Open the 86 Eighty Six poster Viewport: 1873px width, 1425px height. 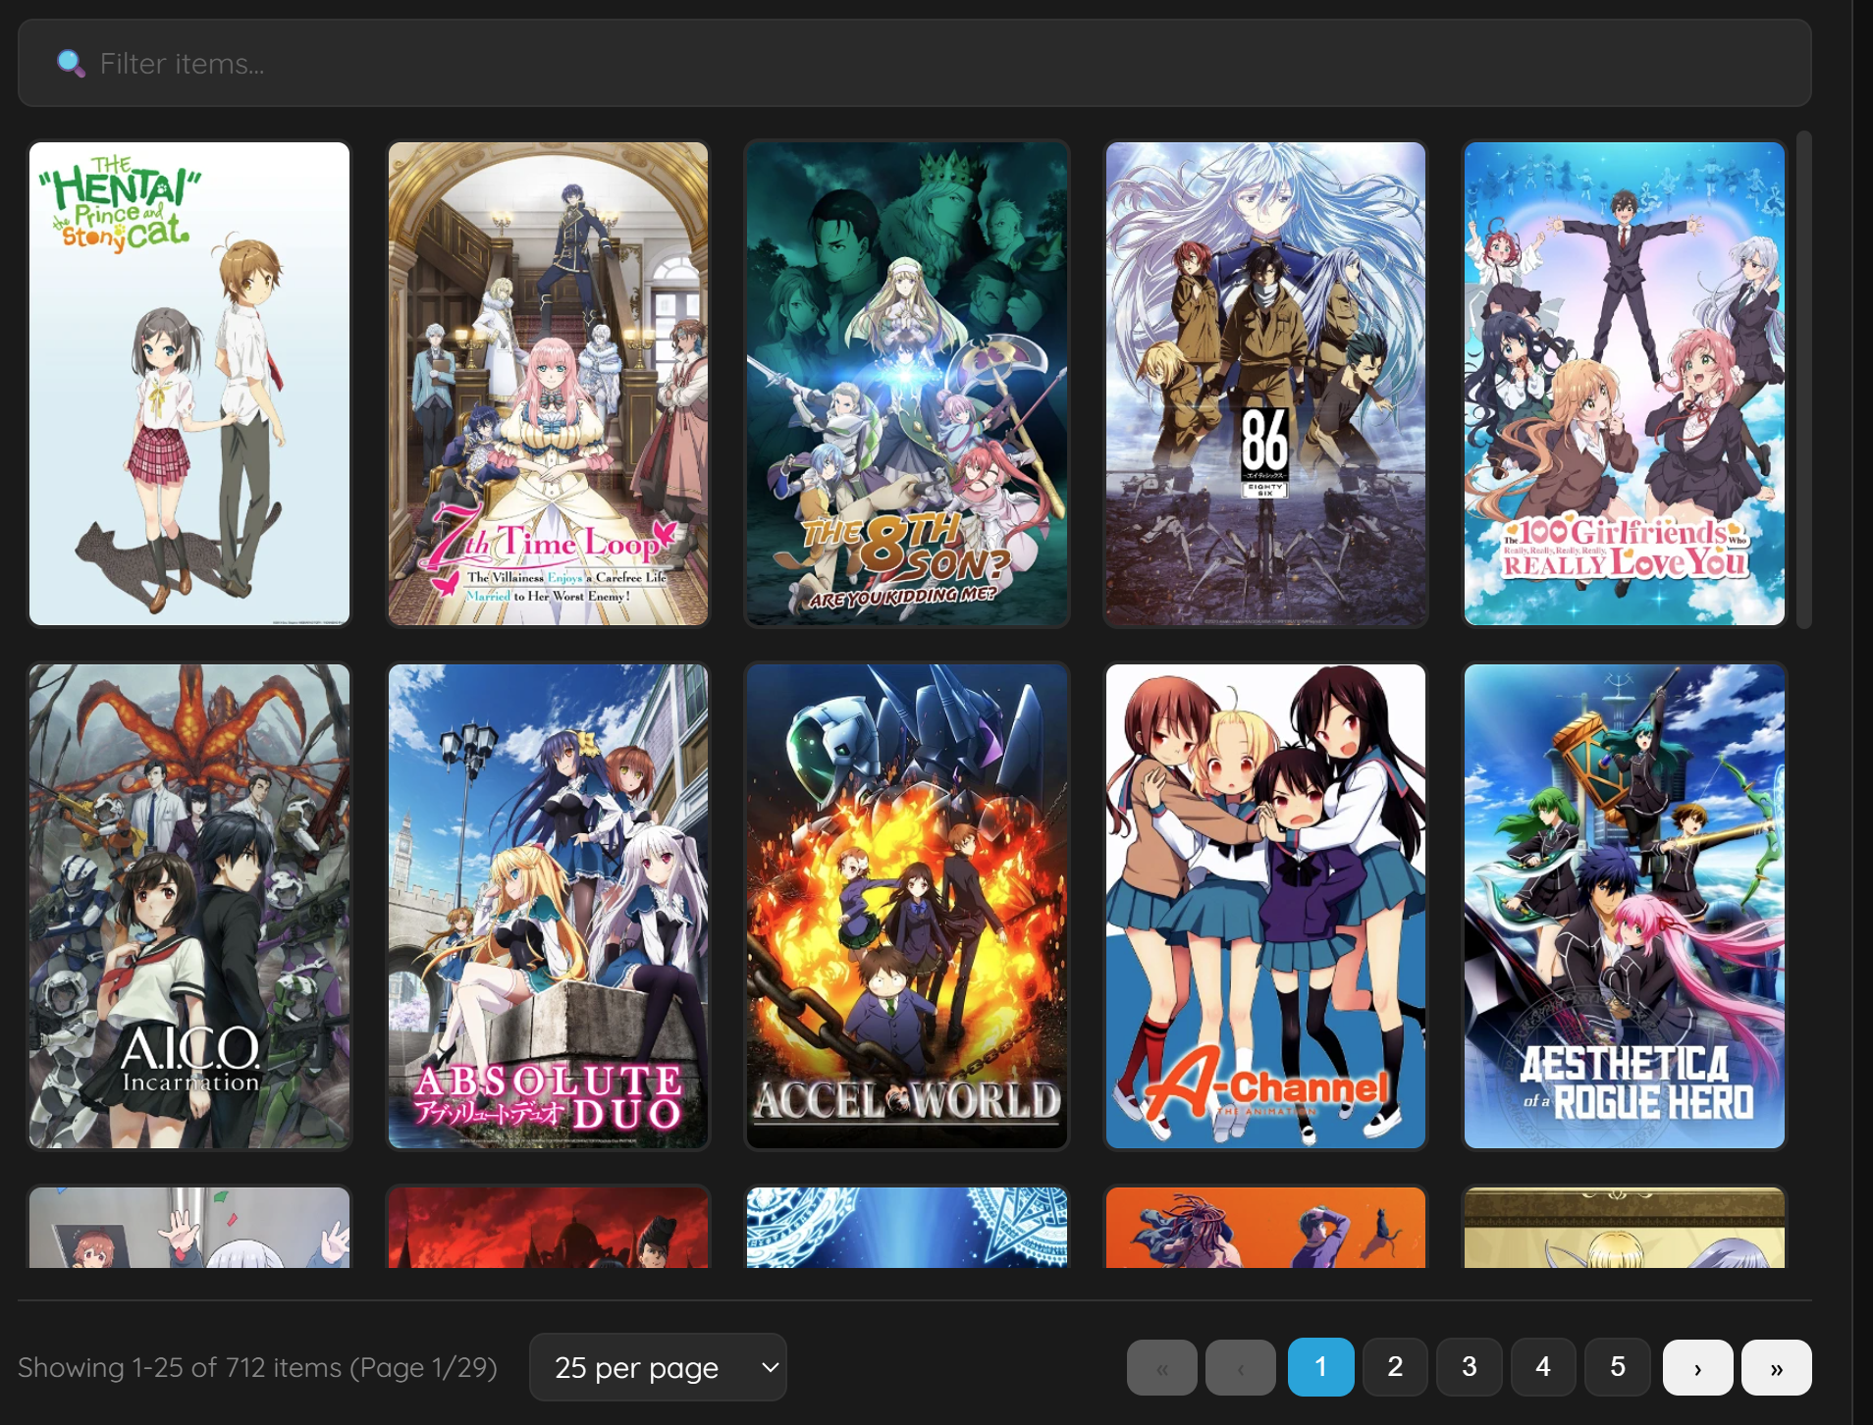point(1265,384)
